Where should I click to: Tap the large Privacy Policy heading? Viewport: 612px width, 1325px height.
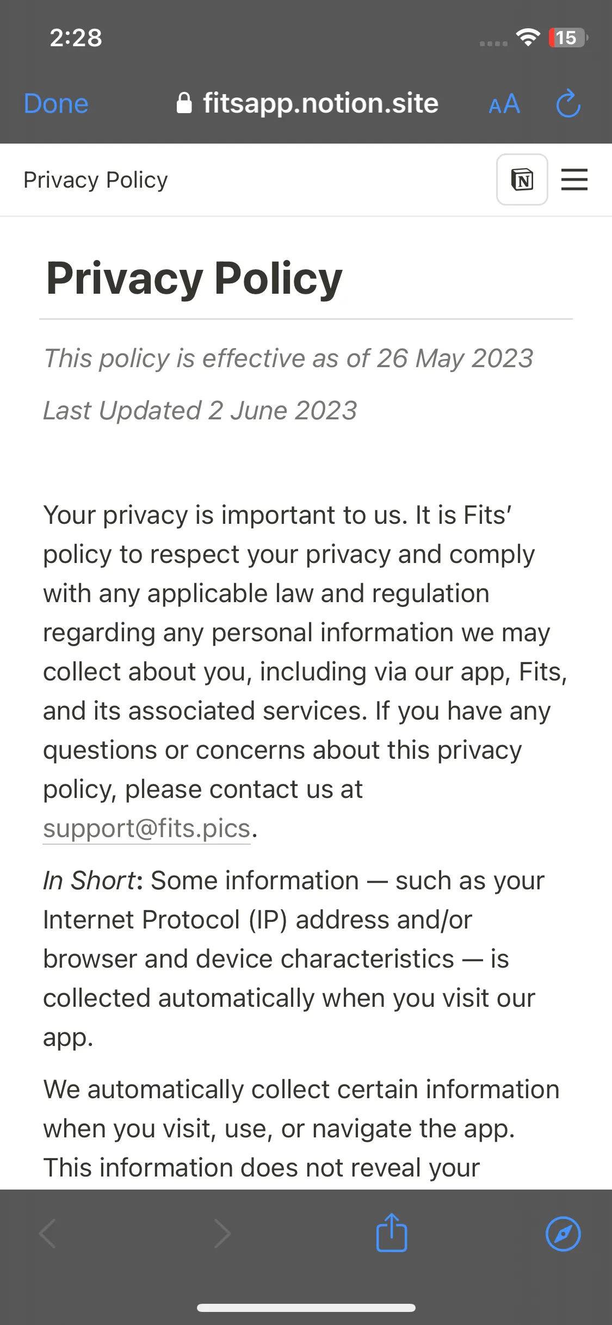coord(194,278)
